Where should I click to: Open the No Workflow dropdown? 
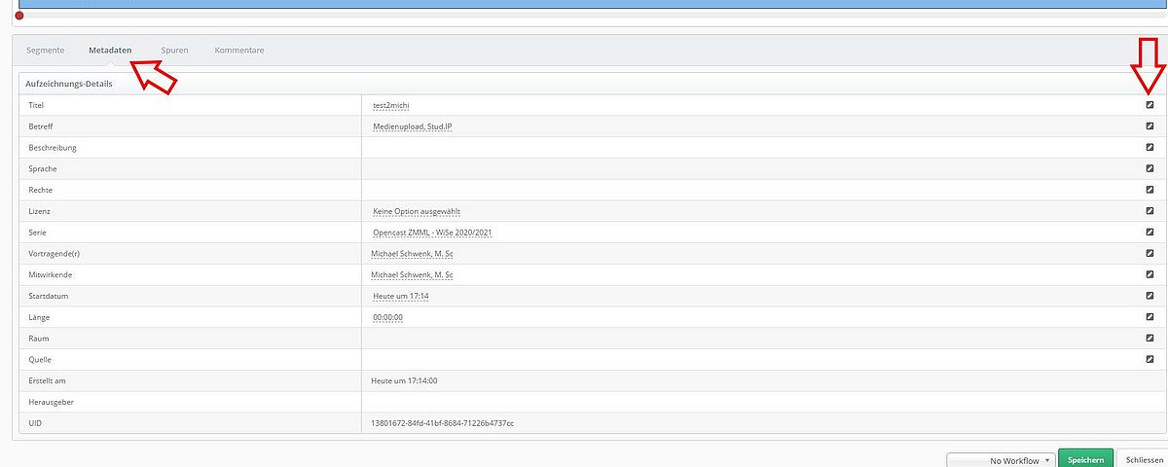[x=1000, y=460]
